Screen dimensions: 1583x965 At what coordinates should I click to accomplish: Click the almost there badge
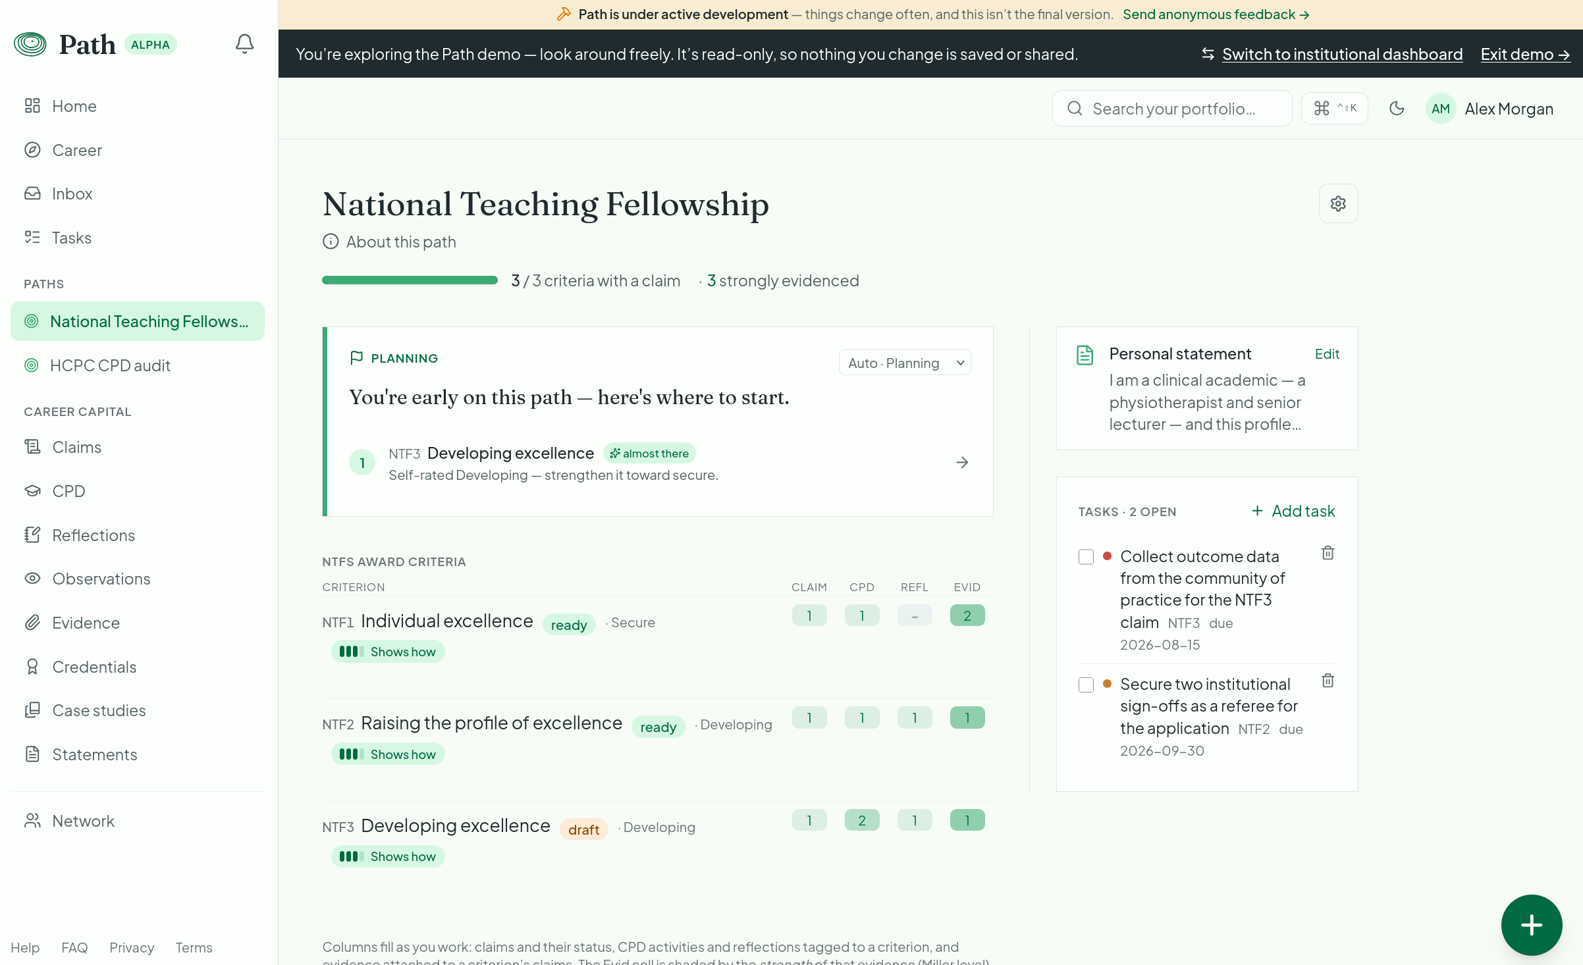tap(649, 453)
